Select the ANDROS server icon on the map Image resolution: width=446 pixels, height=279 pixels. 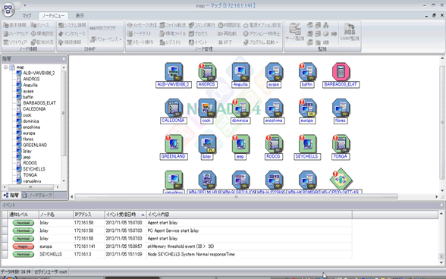click(x=207, y=72)
